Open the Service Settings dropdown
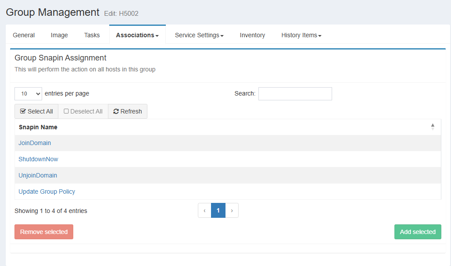Screen dimensions: 451x266 [199, 35]
